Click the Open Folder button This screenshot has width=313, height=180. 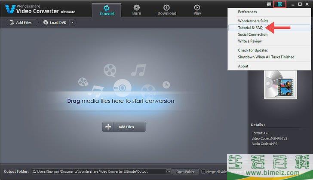[185, 171]
